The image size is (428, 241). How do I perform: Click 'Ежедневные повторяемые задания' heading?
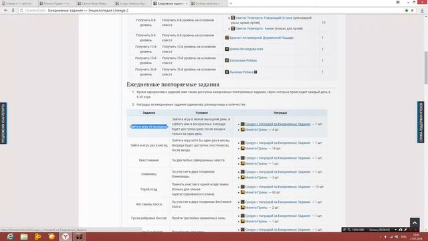(x=173, y=84)
